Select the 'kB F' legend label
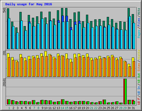Screen dimensions: 142x111 pyautogui.click(x=139, y=101)
